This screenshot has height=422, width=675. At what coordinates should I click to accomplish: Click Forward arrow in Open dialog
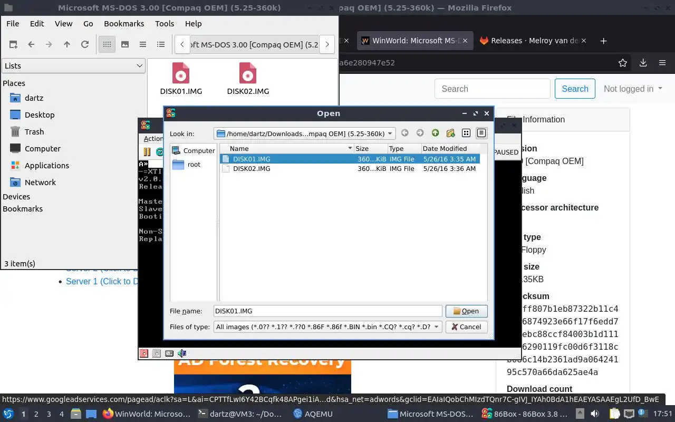(420, 133)
